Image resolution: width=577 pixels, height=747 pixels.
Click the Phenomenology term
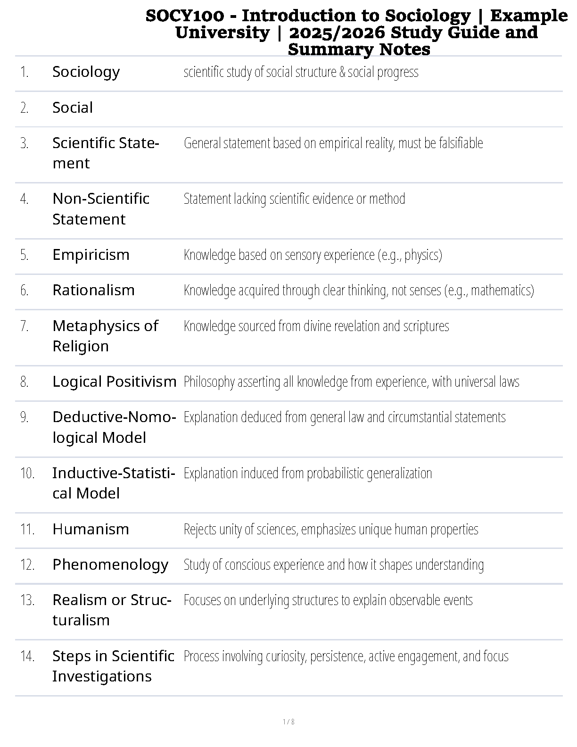pos(110,564)
